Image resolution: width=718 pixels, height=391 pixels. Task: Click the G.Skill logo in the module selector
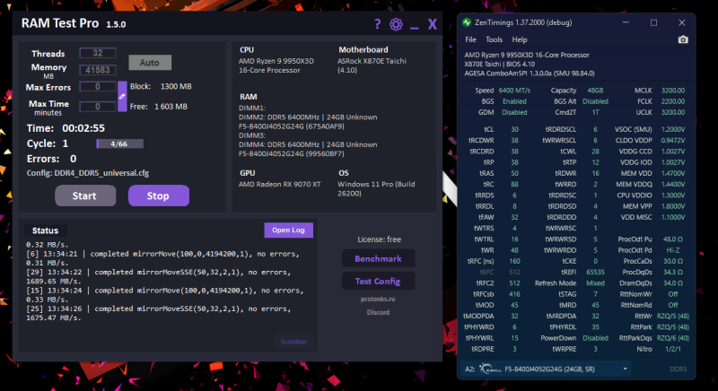tap(490, 369)
